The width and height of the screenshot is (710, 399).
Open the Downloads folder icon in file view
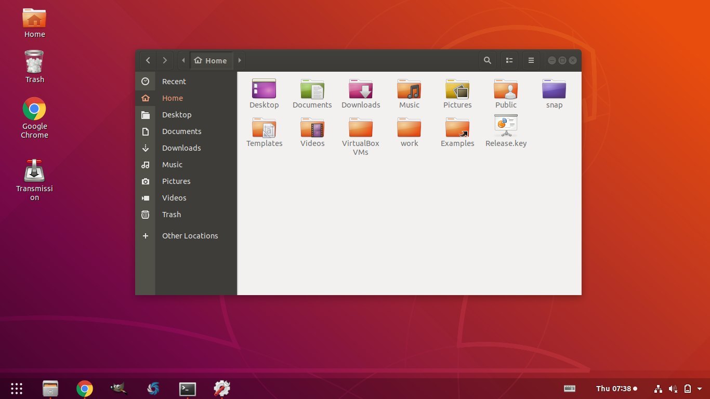point(361,89)
